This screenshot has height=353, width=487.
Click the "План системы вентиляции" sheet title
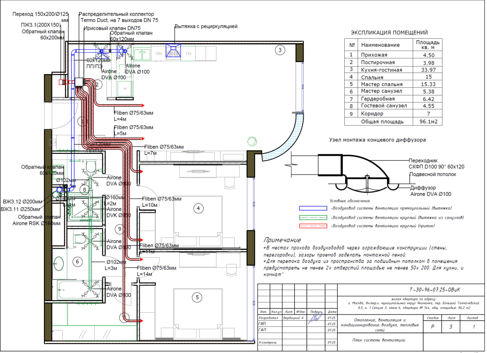coord(379,340)
